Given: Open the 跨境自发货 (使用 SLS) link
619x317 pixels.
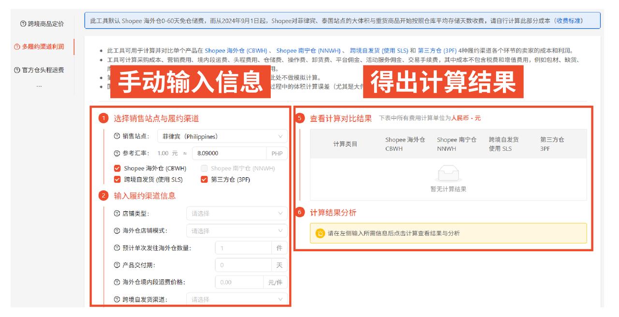Looking at the screenshot, I should 379,50.
